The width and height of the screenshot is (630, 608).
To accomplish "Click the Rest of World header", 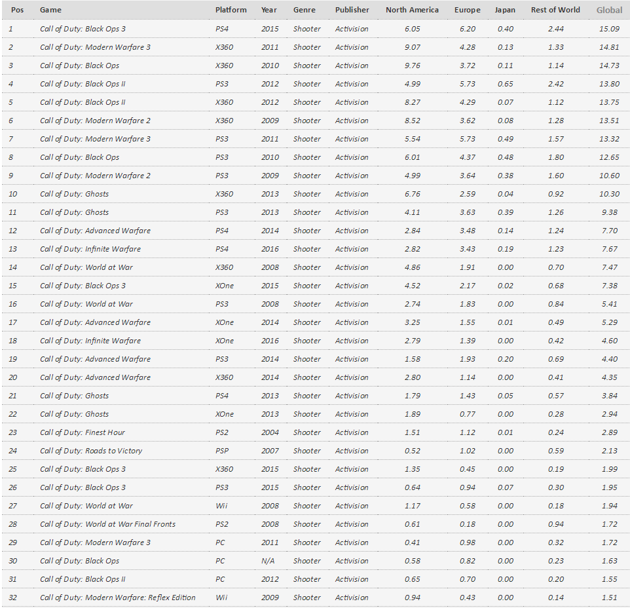I will [x=555, y=10].
